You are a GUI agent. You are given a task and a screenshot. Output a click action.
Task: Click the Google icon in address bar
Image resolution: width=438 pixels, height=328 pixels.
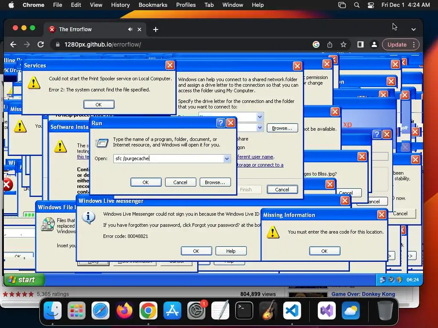[x=316, y=44]
